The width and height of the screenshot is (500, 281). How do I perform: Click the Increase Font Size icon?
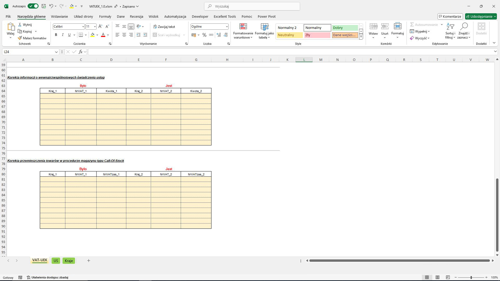point(100,27)
